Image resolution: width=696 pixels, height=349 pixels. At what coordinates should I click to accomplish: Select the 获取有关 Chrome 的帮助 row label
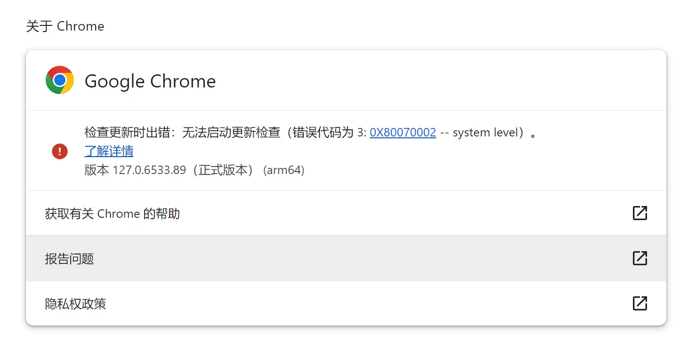coord(112,214)
